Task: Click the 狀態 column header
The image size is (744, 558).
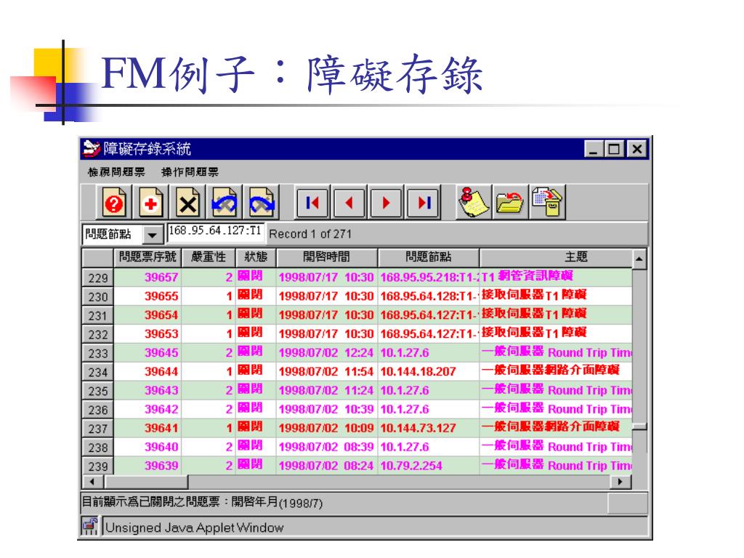Action: coord(256,257)
